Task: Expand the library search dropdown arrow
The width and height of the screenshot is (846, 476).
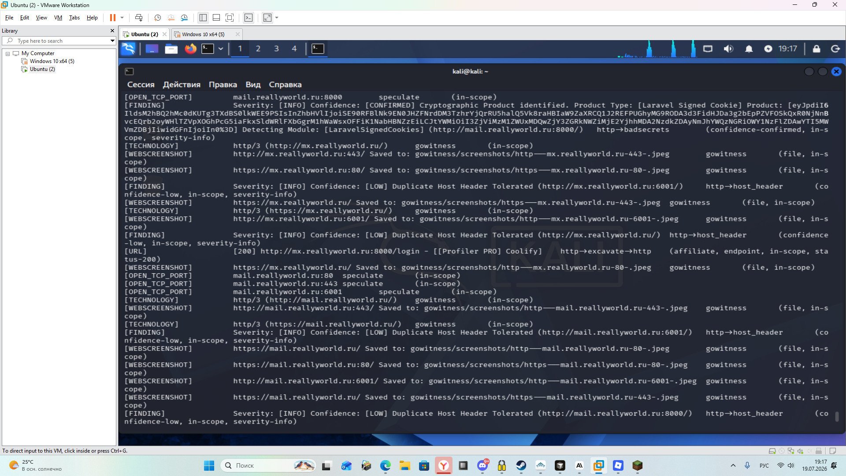Action: [112, 41]
